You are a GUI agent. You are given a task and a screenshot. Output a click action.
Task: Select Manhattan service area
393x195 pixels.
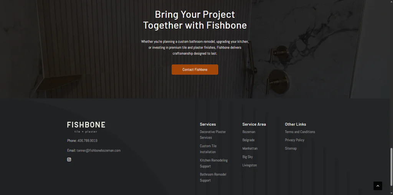pyautogui.click(x=250, y=149)
